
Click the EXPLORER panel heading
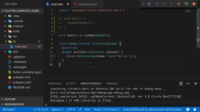(x=11, y=4)
